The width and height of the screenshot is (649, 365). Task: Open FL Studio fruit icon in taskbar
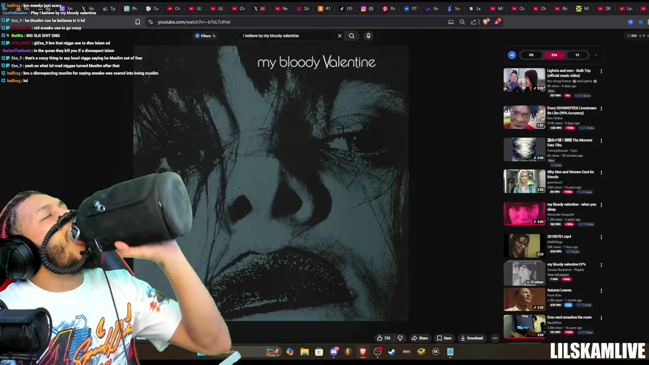point(348,352)
